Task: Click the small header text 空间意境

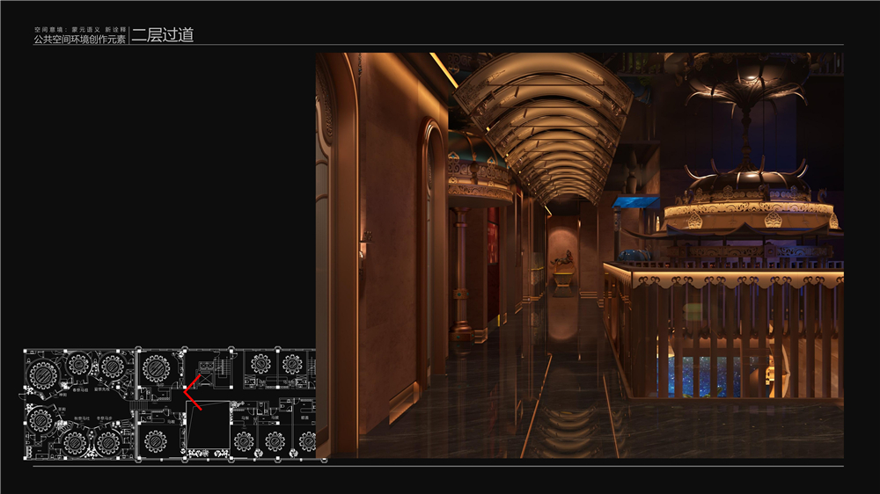Action: 46,29
